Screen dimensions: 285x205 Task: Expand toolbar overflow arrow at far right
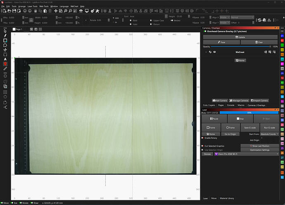(x=283, y=18)
